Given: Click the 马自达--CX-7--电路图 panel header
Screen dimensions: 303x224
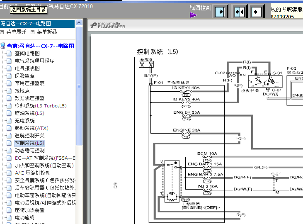Looking at the screenshot, I should 37,24.
